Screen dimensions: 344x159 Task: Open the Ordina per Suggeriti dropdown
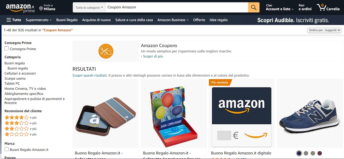click(324, 30)
